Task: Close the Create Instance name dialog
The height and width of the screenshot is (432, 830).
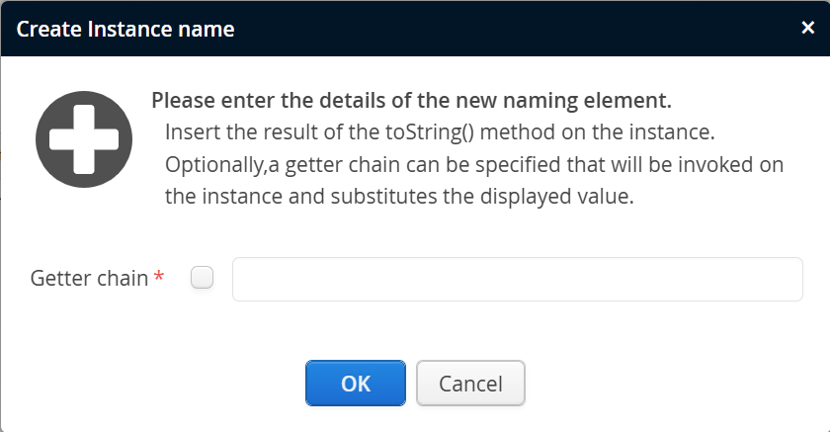Action: tap(807, 28)
